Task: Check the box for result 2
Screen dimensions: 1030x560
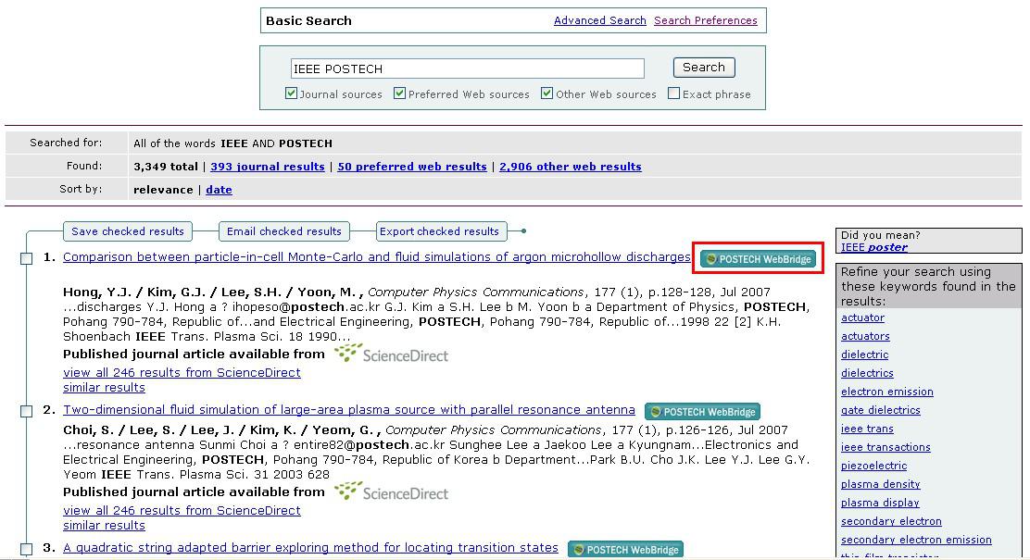Action: click(26, 411)
